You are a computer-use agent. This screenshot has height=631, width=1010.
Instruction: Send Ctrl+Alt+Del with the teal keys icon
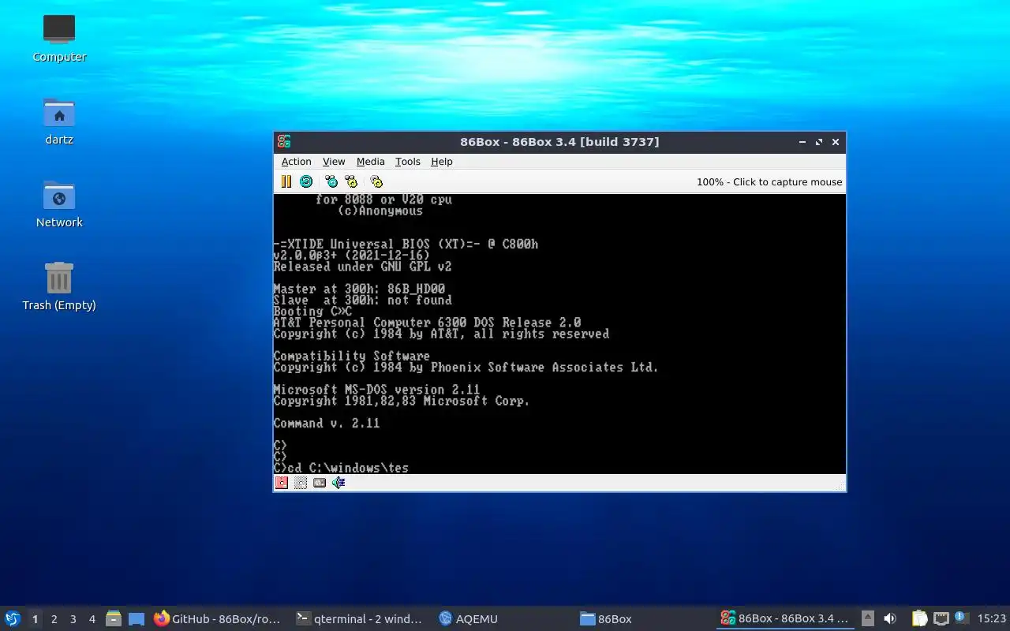pyautogui.click(x=331, y=181)
